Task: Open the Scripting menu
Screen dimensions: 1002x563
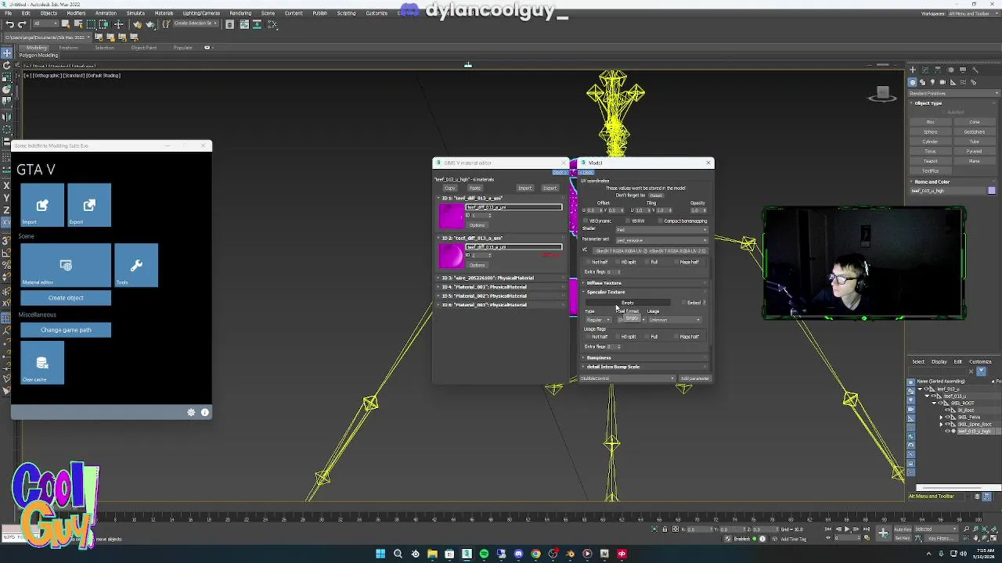Action: tap(346, 13)
